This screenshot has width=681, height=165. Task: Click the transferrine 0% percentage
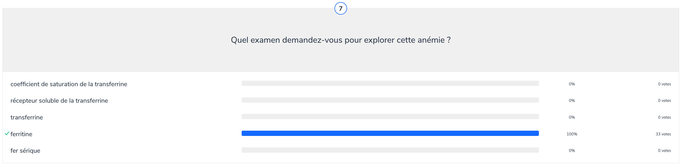(572, 117)
